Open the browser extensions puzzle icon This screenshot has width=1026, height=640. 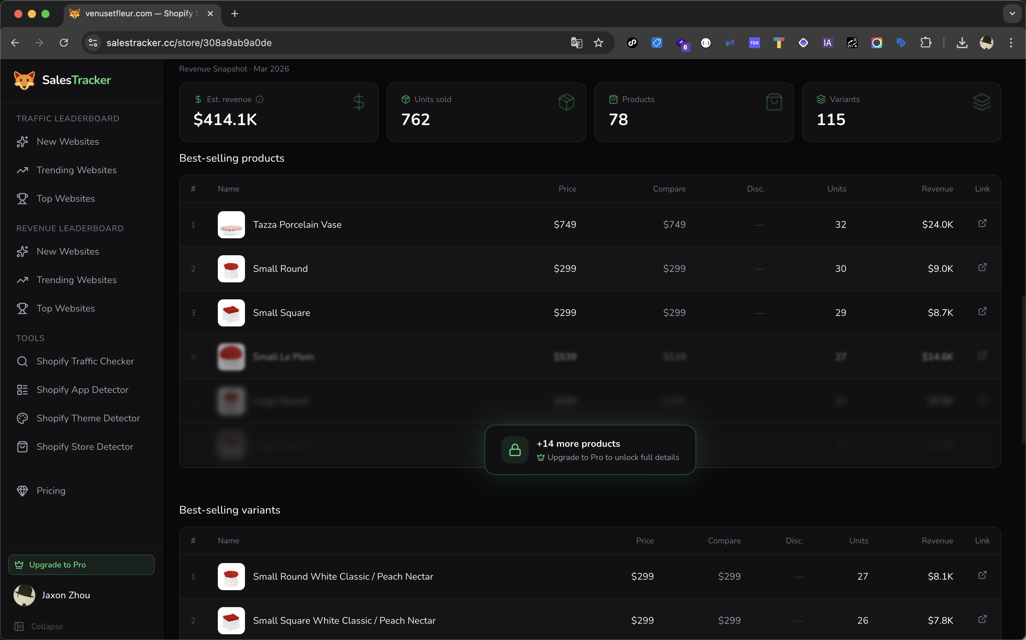(x=926, y=43)
